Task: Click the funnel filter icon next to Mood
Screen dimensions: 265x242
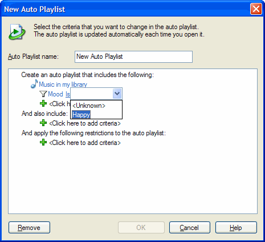Action: pyautogui.click(x=43, y=94)
